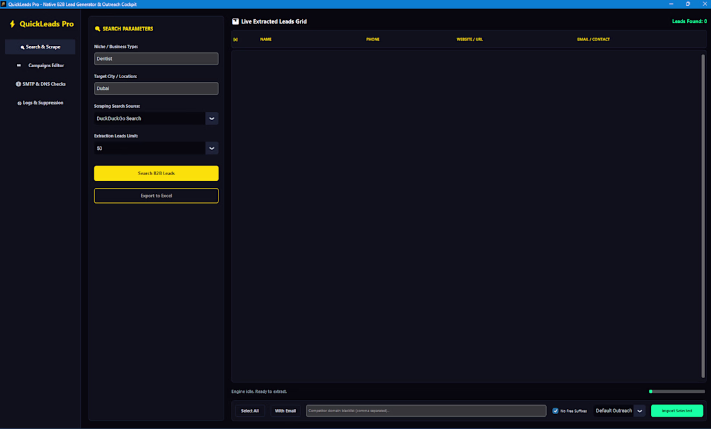Click the leads grid vertical scrollbar
This screenshot has height=429, width=711.
point(703,216)
